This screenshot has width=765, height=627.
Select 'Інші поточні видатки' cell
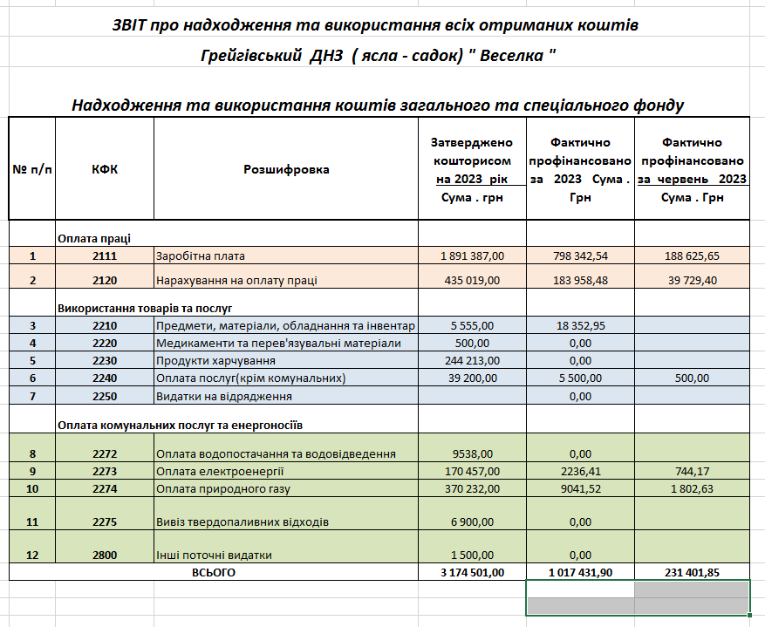286,547
